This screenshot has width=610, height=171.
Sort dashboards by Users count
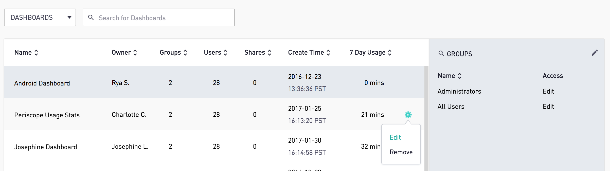(x=225, y=53)
